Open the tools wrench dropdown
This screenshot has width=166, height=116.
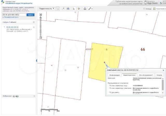(x=90, y=9)
